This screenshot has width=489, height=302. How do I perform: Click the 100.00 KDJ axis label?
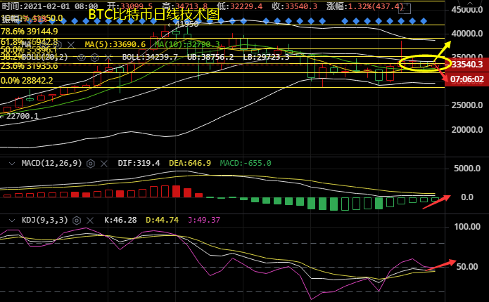click(467, 227)
